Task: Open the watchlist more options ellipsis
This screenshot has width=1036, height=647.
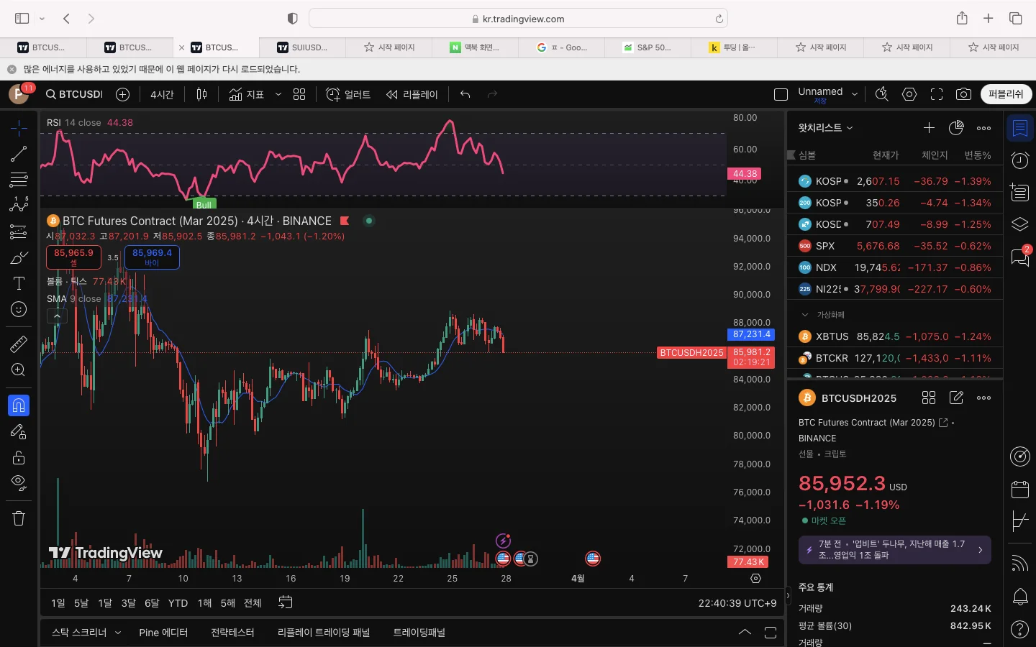Action: click(x=983, y=128)
